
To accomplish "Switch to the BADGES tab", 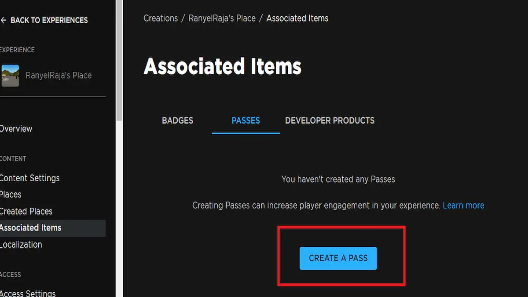I will (x=177, y=120).
